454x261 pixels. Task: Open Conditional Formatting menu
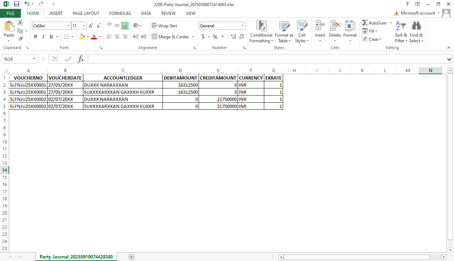(261, 32)
